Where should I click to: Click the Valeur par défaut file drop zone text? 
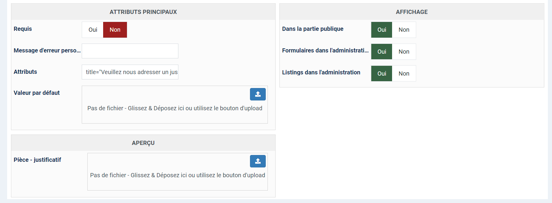(174, 108)
